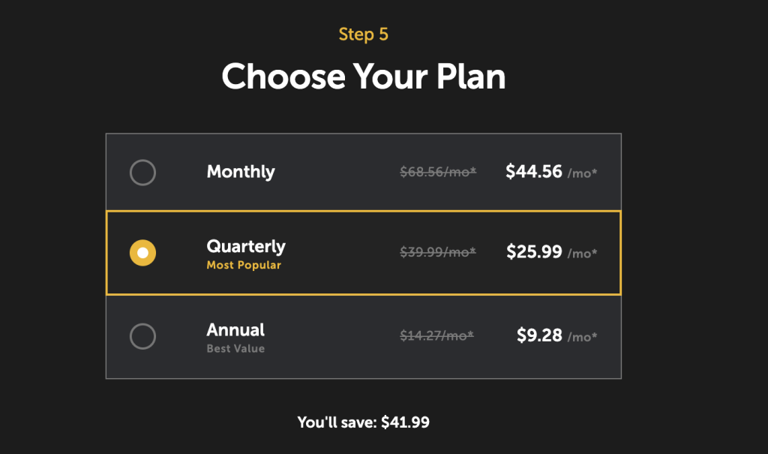Viewport: 768px width, 454px height.
Task: Click the crossed-out $68.56/mo price
Action: pos(437,171)
